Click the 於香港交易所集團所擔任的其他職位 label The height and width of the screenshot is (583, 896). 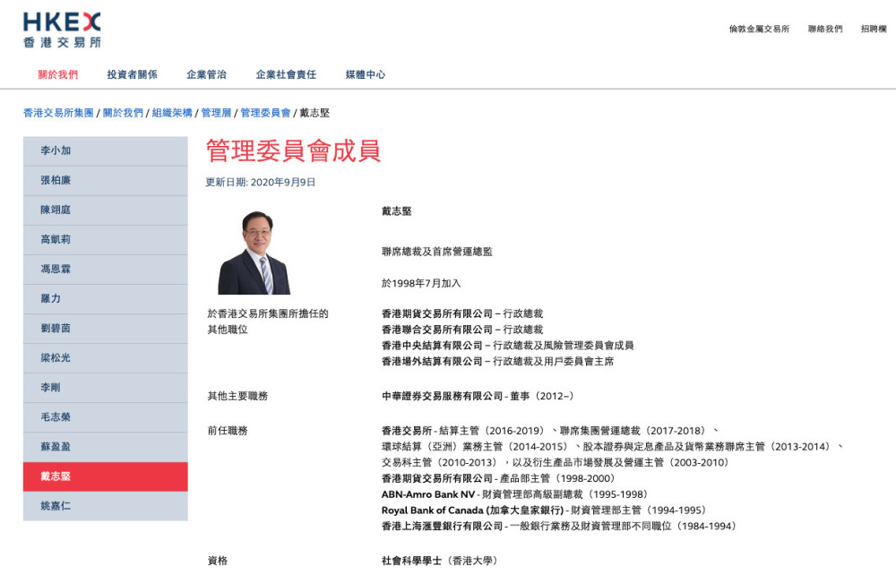(268, 322)
